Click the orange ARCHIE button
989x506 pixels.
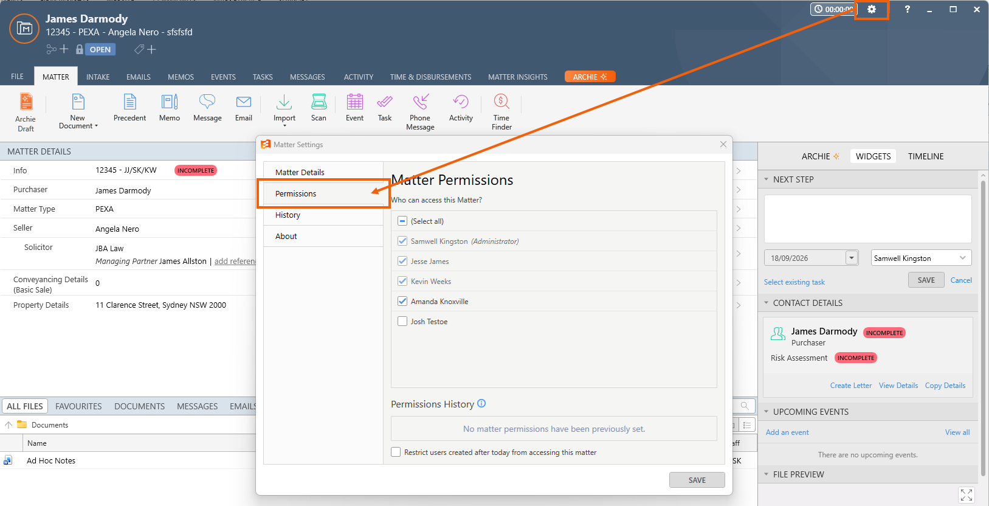[590, 77]
